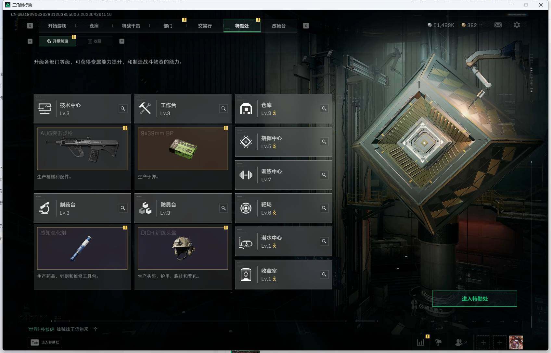The width and height of the screenshot is (551, 353).
Task: Open the statistics bar chart icon
Action: (421, 342)
